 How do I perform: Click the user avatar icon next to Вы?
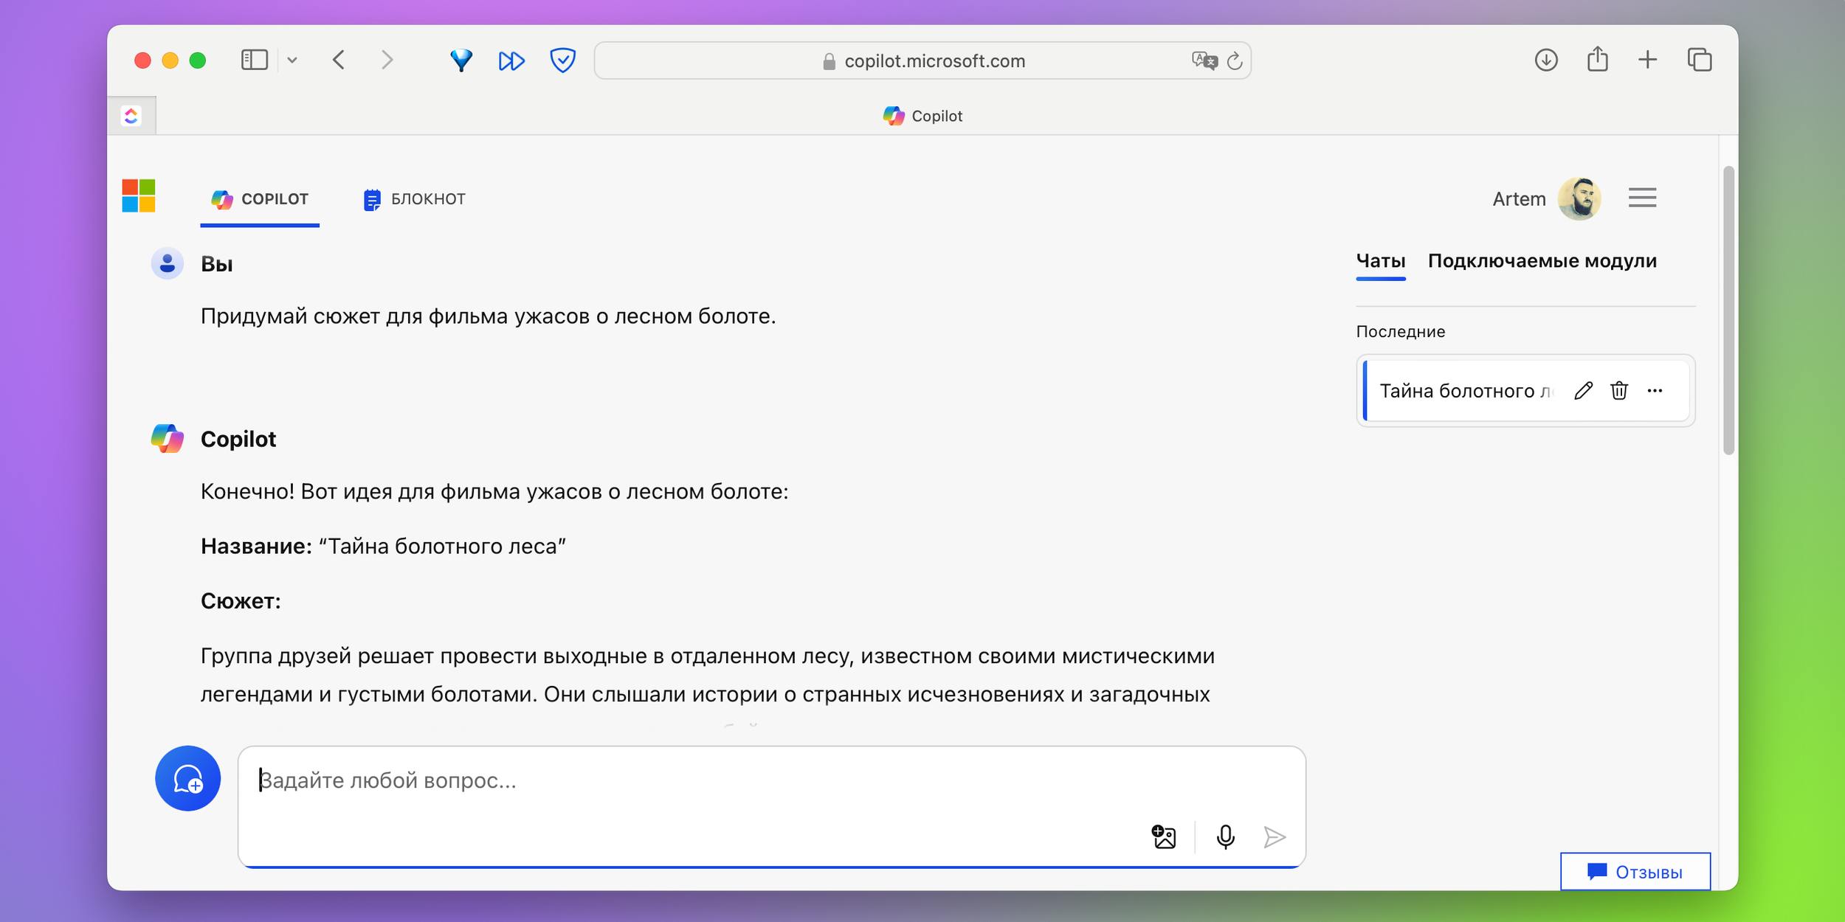tap(168, 263)
